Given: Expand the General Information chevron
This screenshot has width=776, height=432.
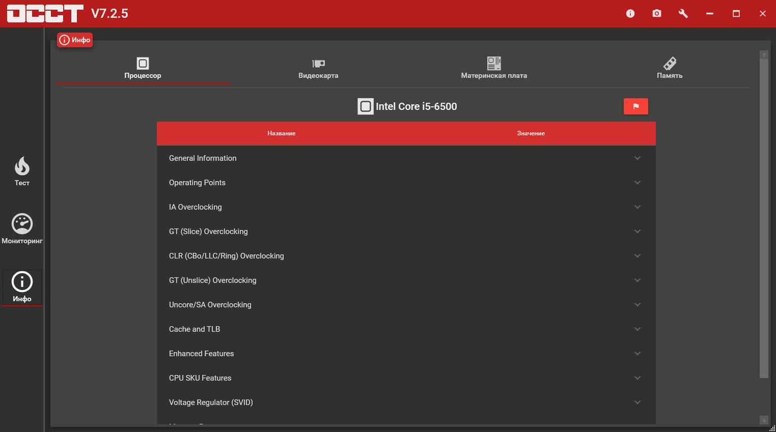Looking at the screenshot, I should tap(638, 158).
